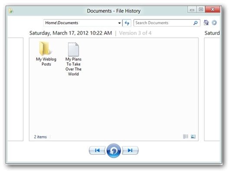Open My Weblog Posts folder icon
The height and width of the screenshot is (171, 229).
(45, 49)
